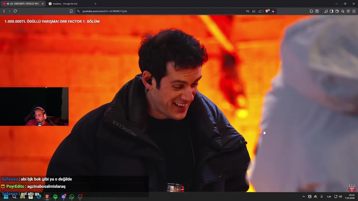358x201 pixels.
Task: Open Spotify from the taskbar
Action: click(55, 197)
